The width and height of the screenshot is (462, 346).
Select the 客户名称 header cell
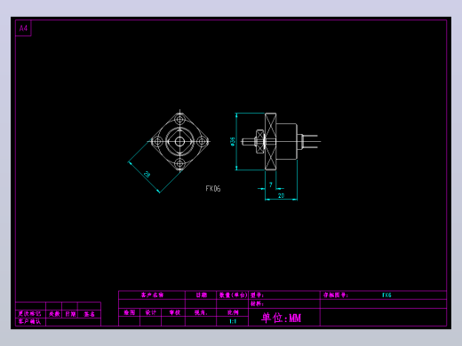point(152,295)
